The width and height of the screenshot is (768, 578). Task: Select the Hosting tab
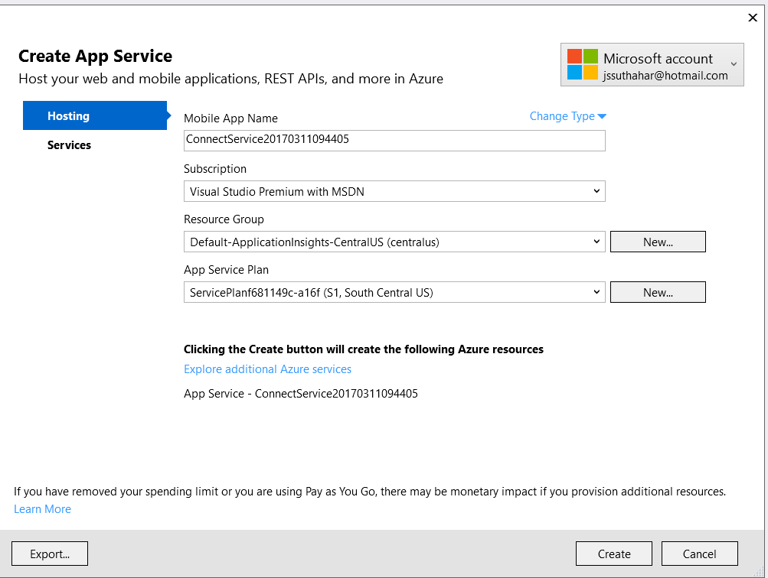pos(95,115)
